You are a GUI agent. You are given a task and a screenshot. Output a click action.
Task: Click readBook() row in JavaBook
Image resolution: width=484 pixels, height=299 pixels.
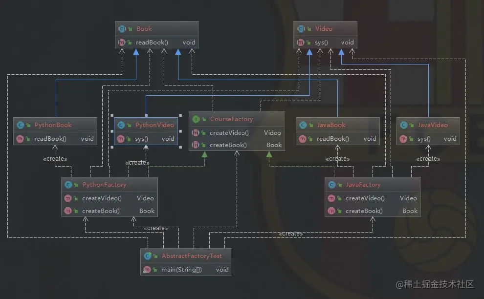pyautogui.click(x=338, y=139)
